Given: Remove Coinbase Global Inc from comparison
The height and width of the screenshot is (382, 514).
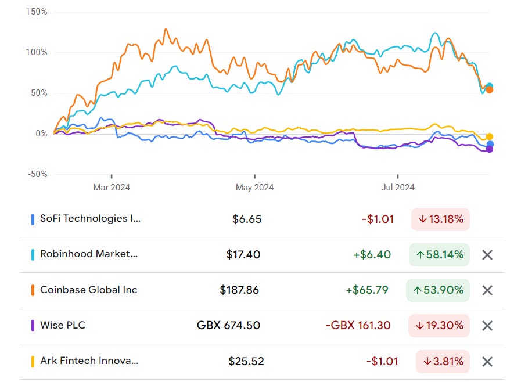Looking at the screenshot, I should 487,290.
